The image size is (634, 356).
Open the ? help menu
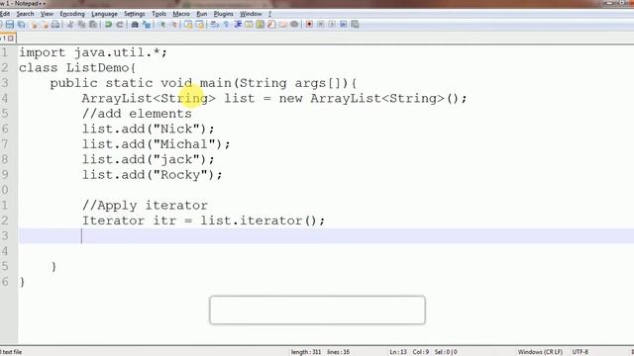269,14
